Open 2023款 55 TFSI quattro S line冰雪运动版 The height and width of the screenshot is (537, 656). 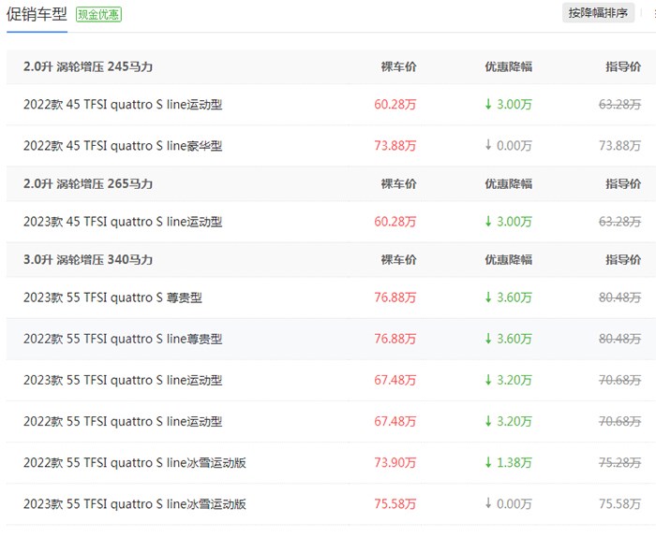(135, 504)
